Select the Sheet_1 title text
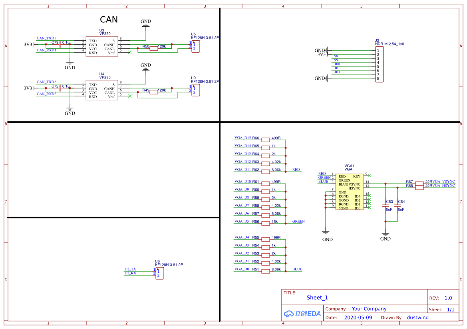 [317, 298]
